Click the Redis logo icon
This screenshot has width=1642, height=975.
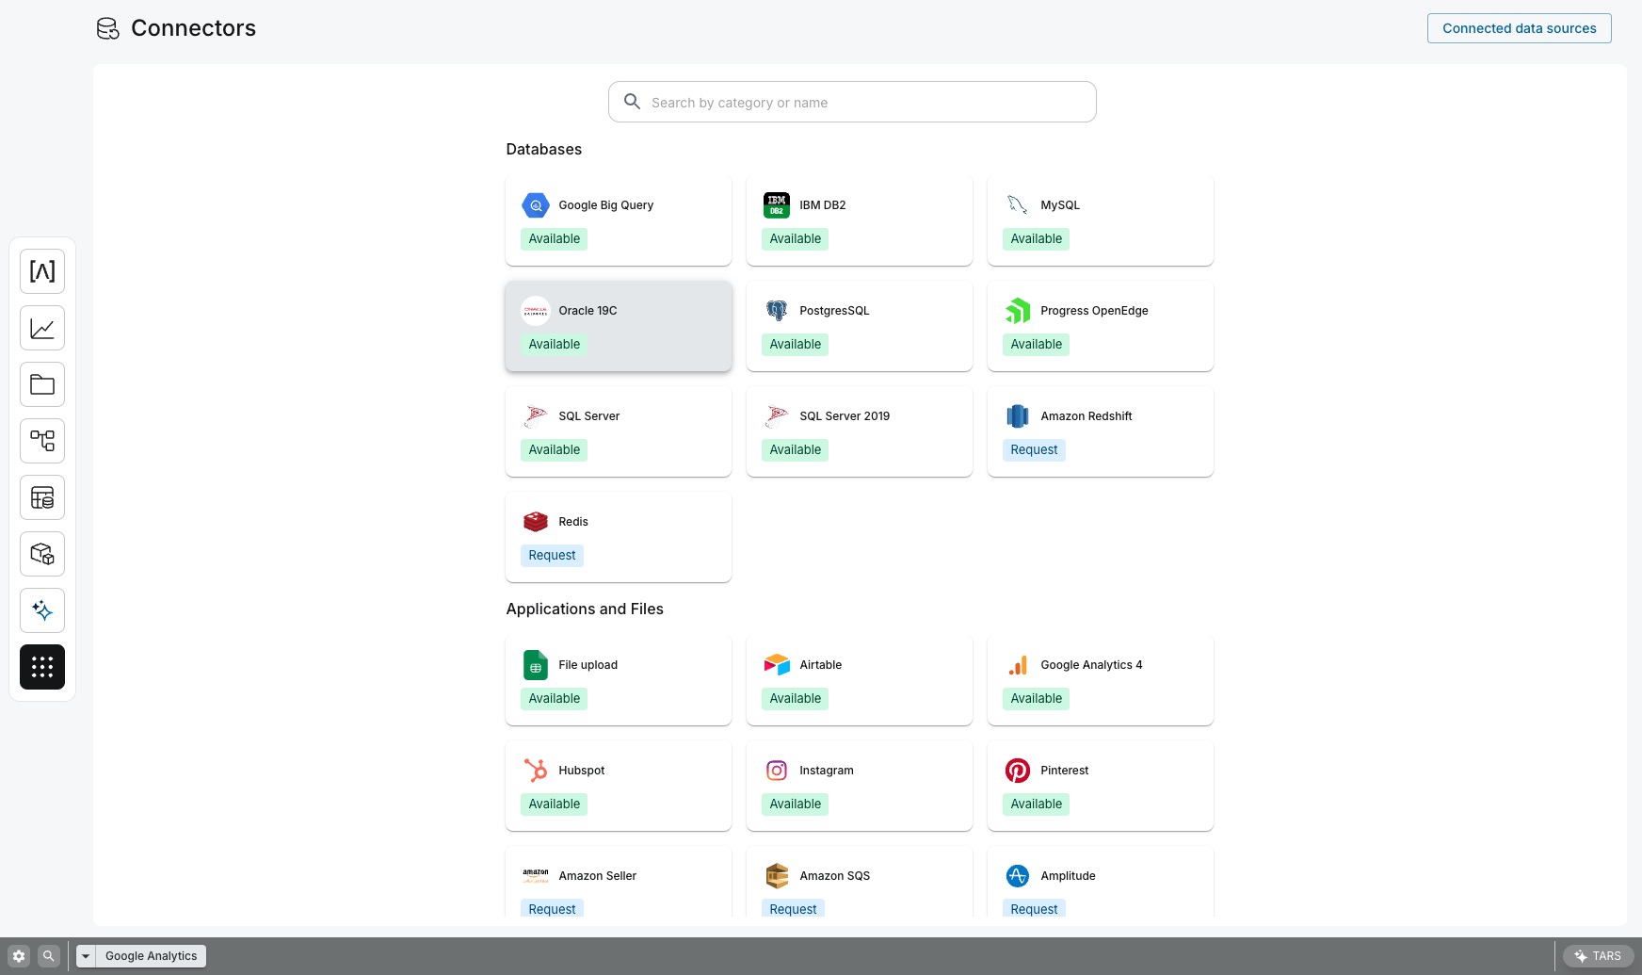tap(536, 522)
